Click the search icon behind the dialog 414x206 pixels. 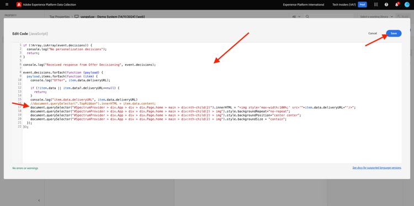[x=307, y=17]
